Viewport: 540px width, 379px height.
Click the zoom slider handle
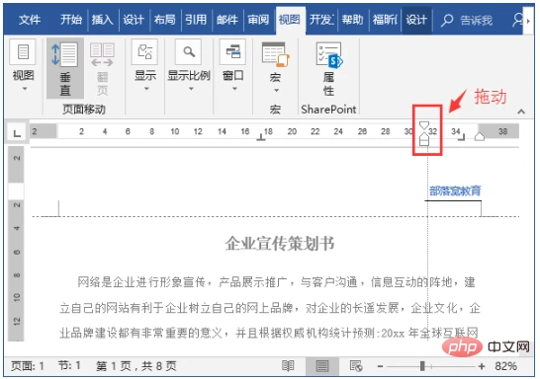422,366
